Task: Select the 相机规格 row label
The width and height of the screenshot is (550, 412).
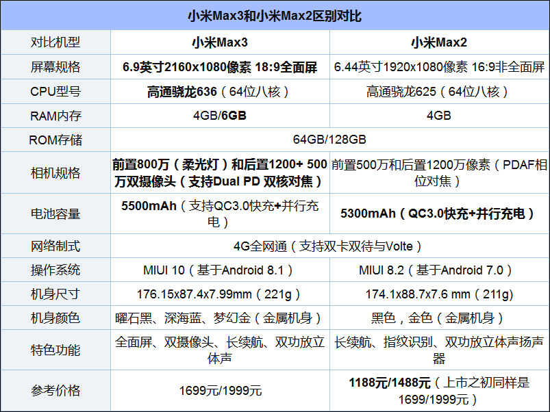Action: tap(55, 172)
